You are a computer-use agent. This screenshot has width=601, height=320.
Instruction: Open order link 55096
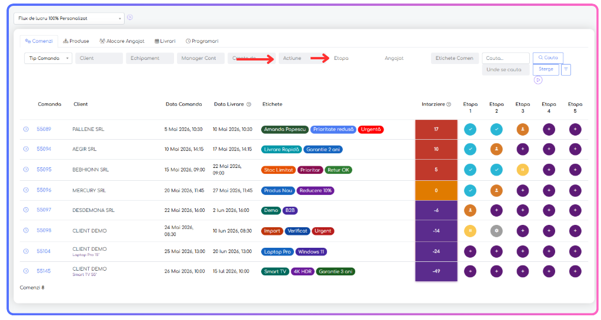click(x=44, y=190)
